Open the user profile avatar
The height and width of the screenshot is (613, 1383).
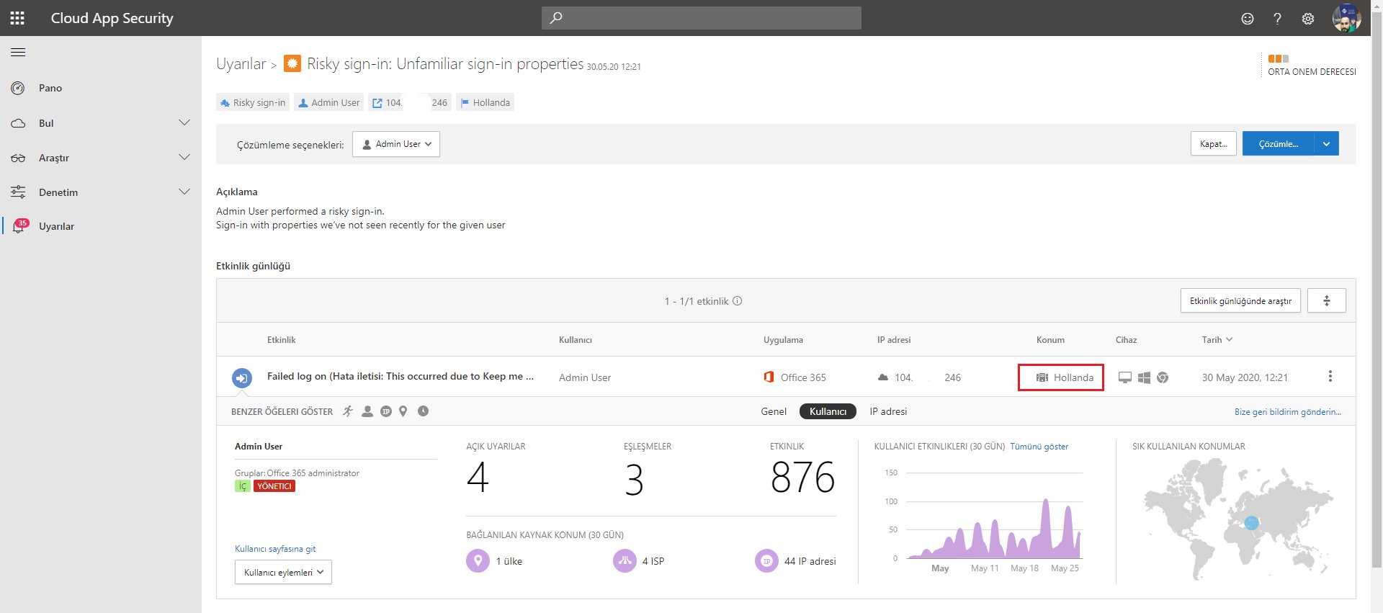coord(1346,18)
